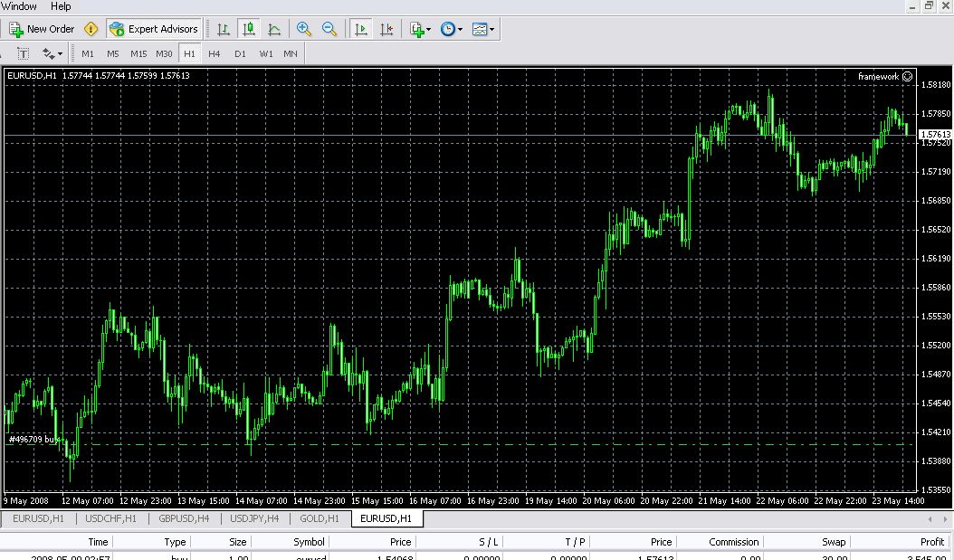The image size is (954, 560).
Task: Open the chart templates dropdown
Action: [x=483, y=29]
